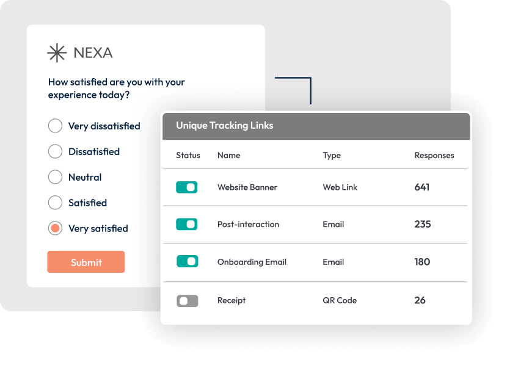518x379 pixels.
Task: Select the Very dissatisfied radio option
Action: (x=55, y=126)
